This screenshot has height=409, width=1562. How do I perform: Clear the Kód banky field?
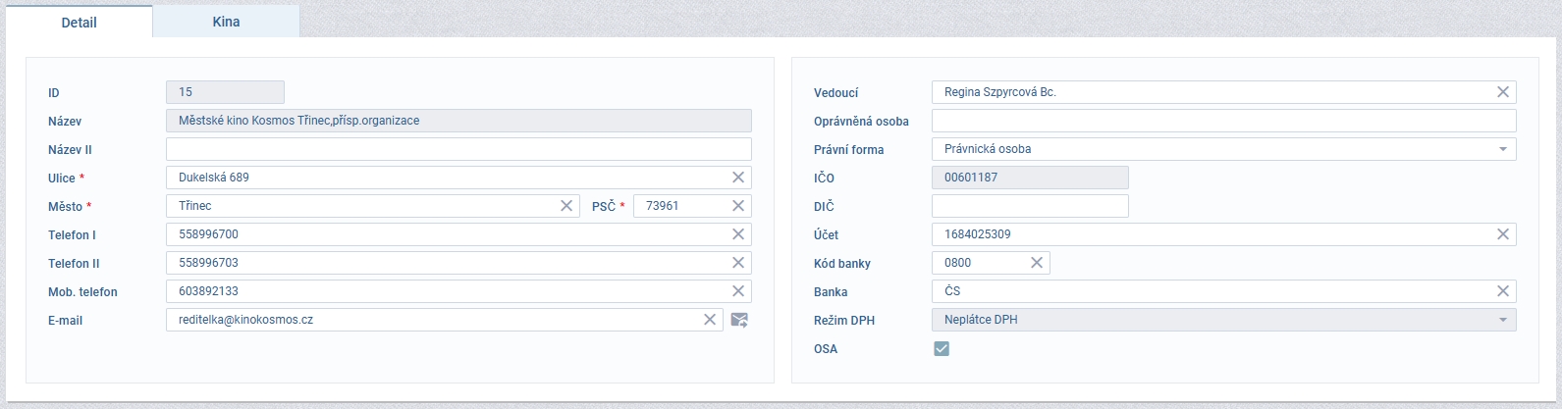(1037, 263)
